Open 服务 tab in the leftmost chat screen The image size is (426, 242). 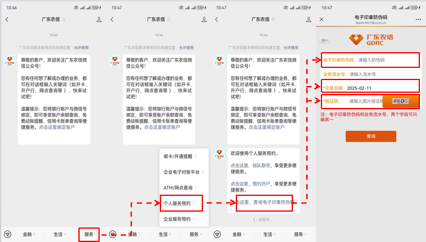click(x=89, y=234)
